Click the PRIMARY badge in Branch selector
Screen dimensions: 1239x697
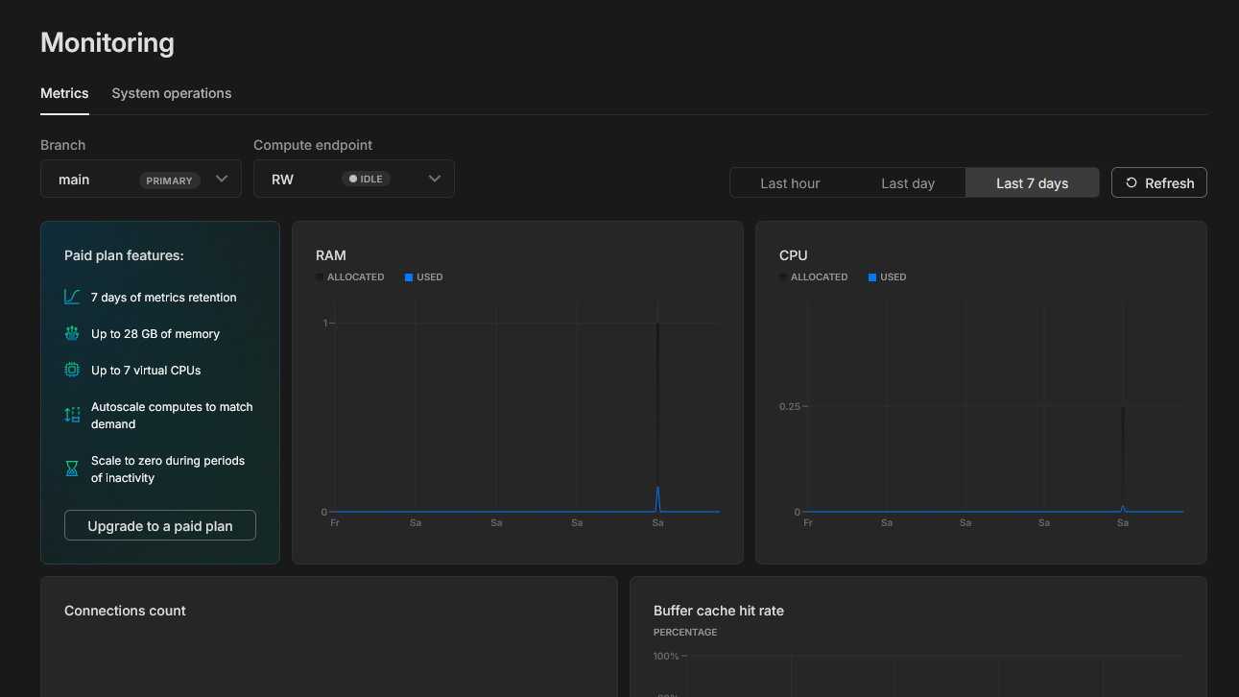pos(170,180)
